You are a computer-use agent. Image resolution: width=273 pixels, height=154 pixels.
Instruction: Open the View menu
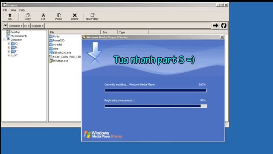tap(13, 10)
